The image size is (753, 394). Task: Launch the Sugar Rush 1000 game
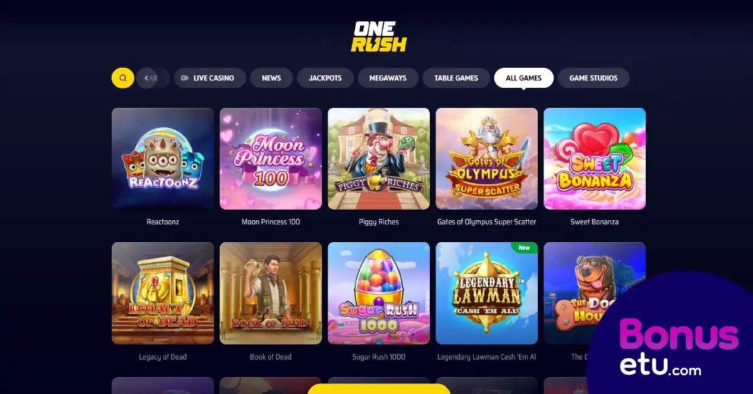pos(378,293)
